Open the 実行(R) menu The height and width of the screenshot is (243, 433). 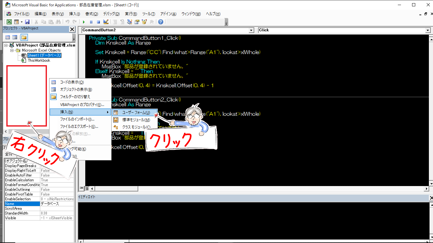[131, 14]
